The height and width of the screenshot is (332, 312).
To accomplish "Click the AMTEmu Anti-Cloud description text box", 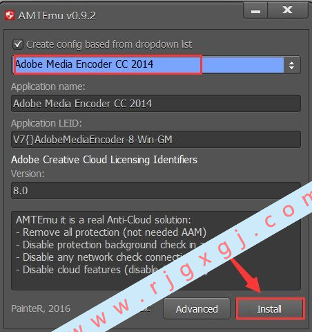I will [x=156, y=250].
